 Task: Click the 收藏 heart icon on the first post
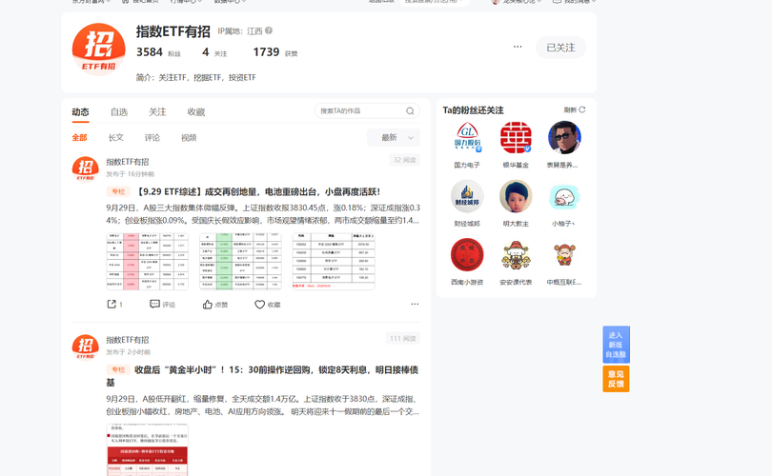pyautogui.click(x=259, y=305)
